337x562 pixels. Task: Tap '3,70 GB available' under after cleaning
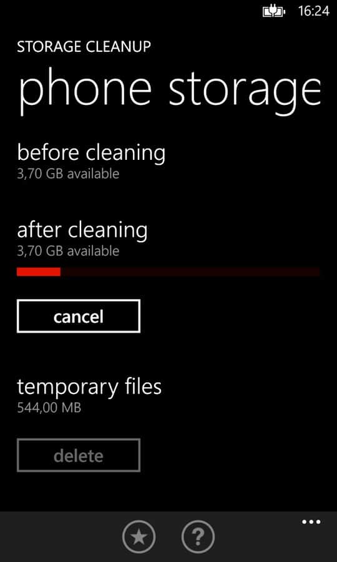[x=68, y=251]
